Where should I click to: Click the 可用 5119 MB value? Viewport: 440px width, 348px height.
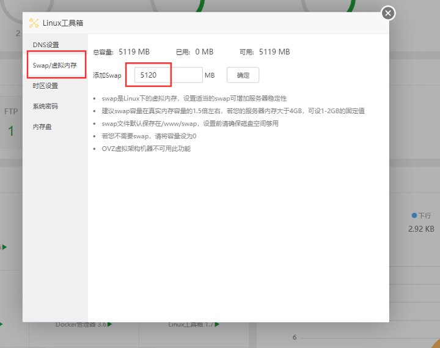point(274,52)
